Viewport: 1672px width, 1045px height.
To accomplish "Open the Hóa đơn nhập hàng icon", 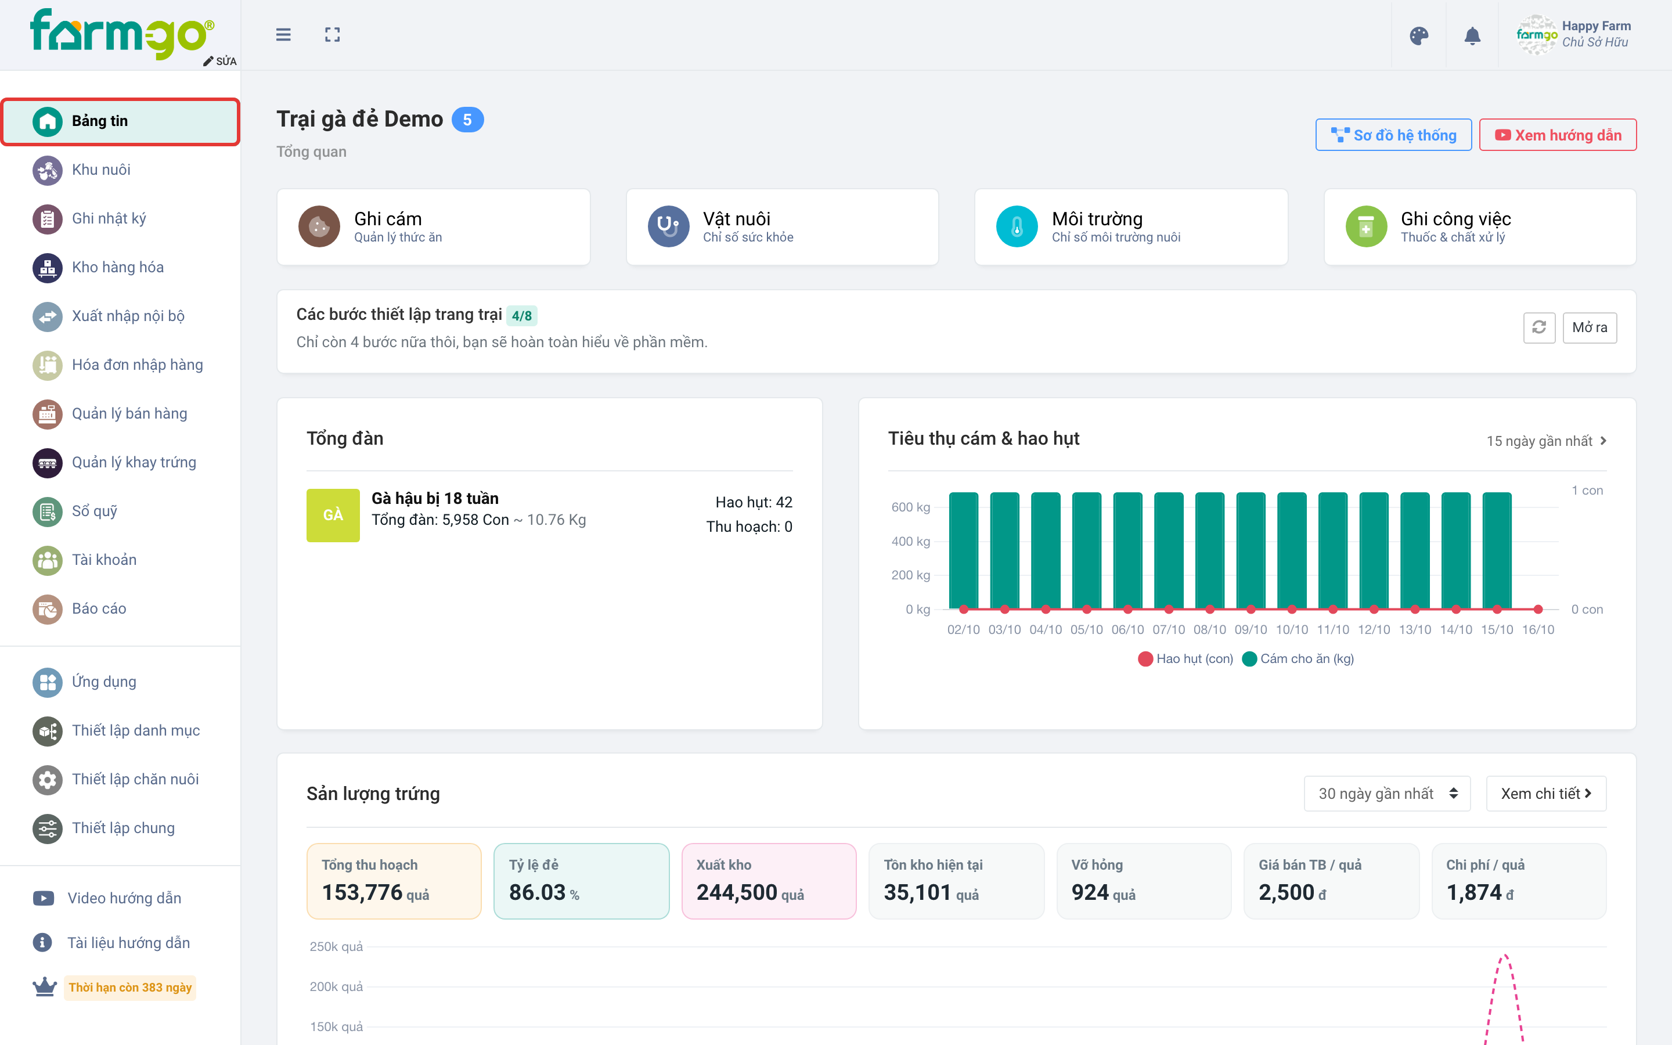I will pos(47,365).
